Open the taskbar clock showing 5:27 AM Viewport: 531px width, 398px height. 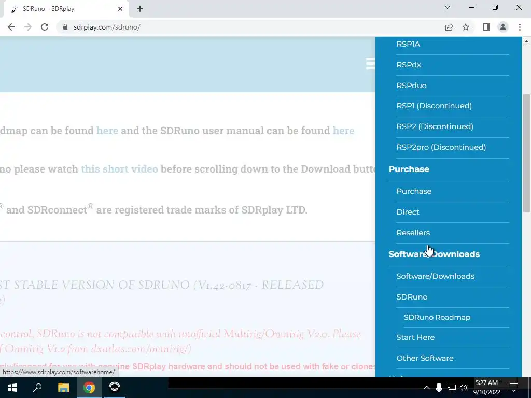pos(486,388)
